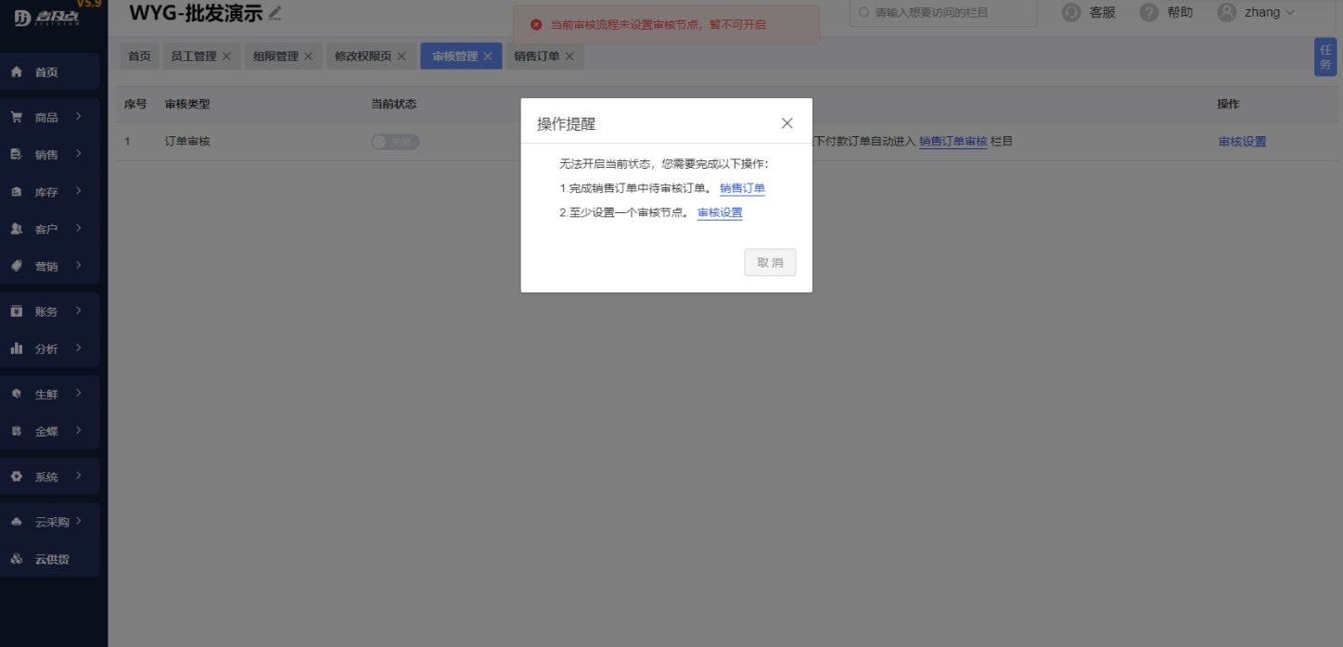The width and height of the screenshot is (1343, 647).
Task: Close the 操作提醒 dialog with X
Action: pos(787,123)
